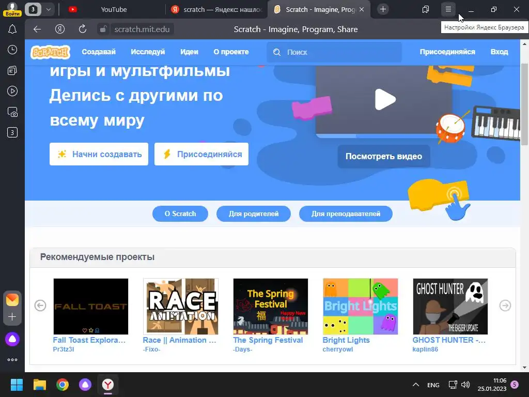Show next recommended projects
This screenshot has height=397, width=529.
[x=505, y=306]
